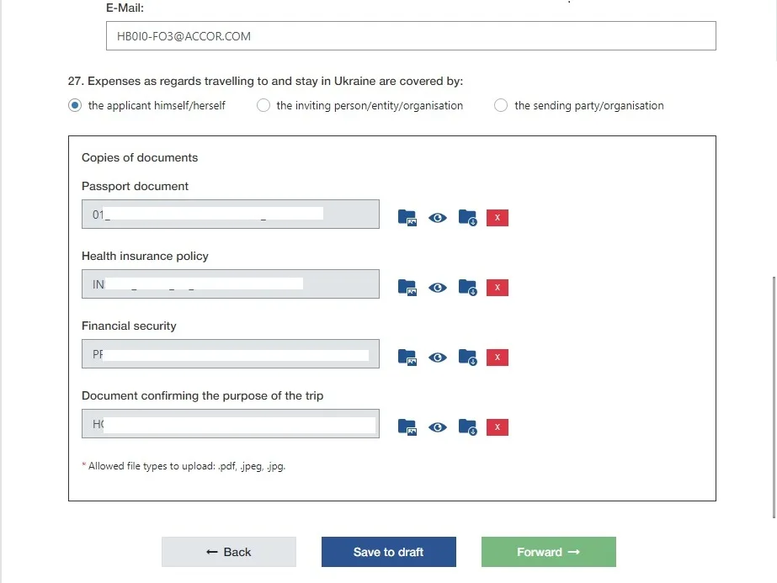The height and width of the screenshot is (583, 777).
Task: Upload a file for Health insurance policy
Action: (407, 287)
